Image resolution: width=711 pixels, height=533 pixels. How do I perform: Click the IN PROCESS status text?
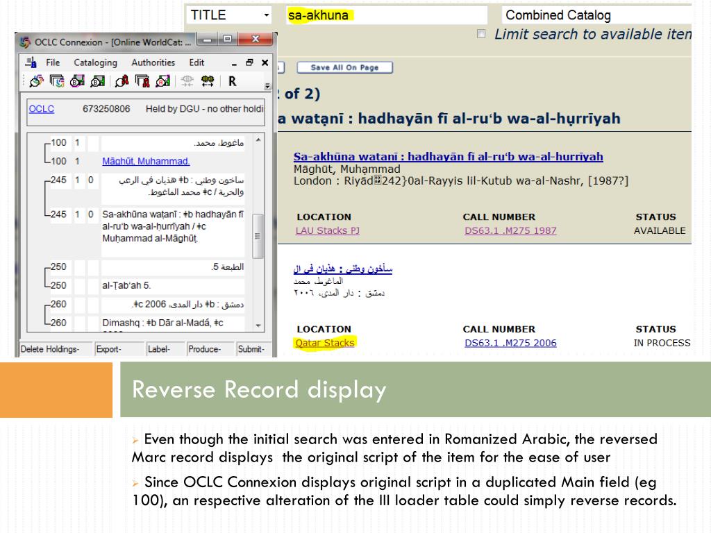(662, 343)
